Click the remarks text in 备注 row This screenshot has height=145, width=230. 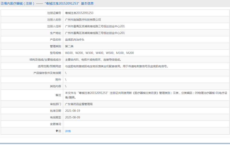tap(146, 95)
